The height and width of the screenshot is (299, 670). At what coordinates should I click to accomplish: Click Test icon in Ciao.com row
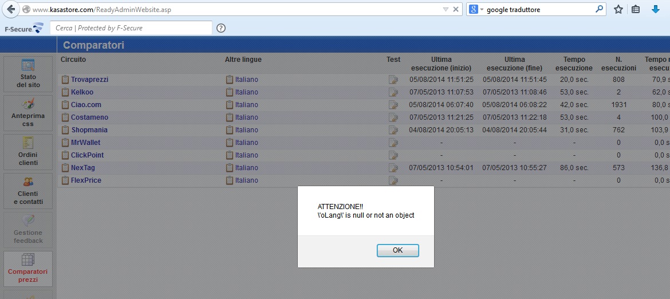pos(393,105)
